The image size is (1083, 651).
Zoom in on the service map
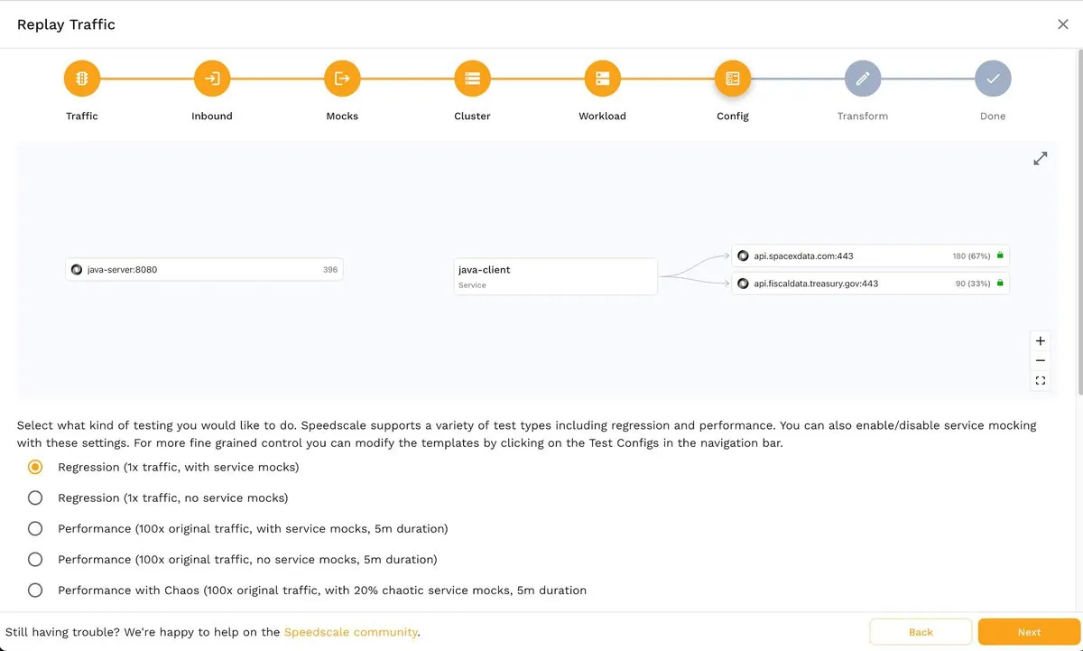[x=1041, y=341]
